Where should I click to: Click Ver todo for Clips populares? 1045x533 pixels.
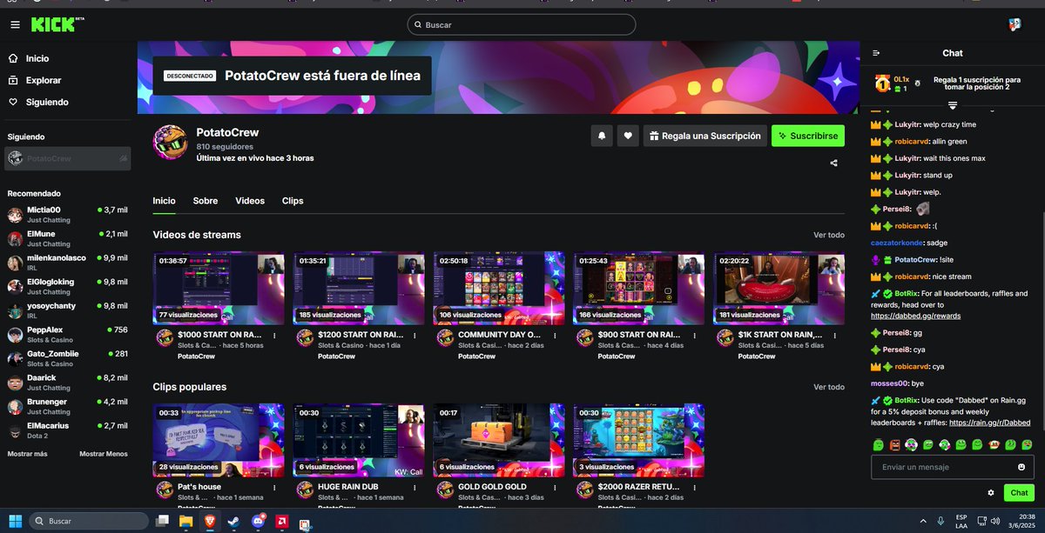(x=829, y=387)
